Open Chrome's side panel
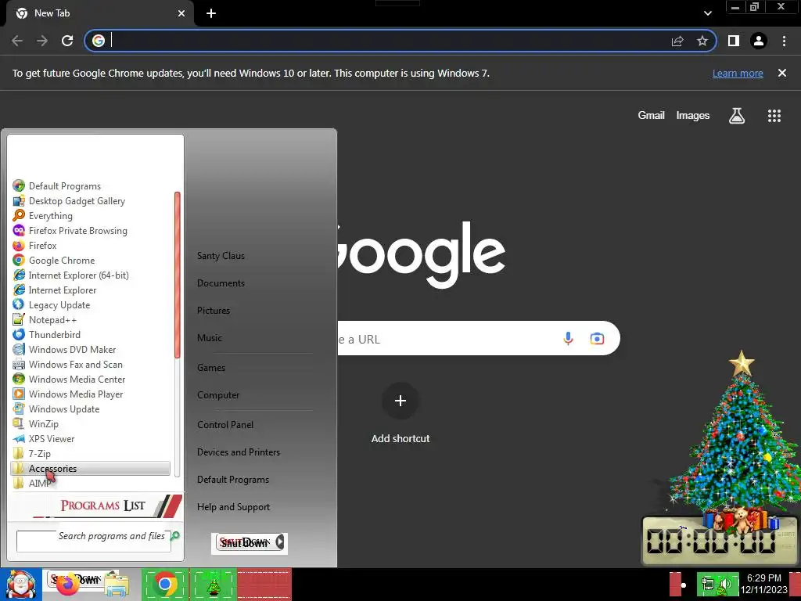The image size is (801, 601). point(734,41)
